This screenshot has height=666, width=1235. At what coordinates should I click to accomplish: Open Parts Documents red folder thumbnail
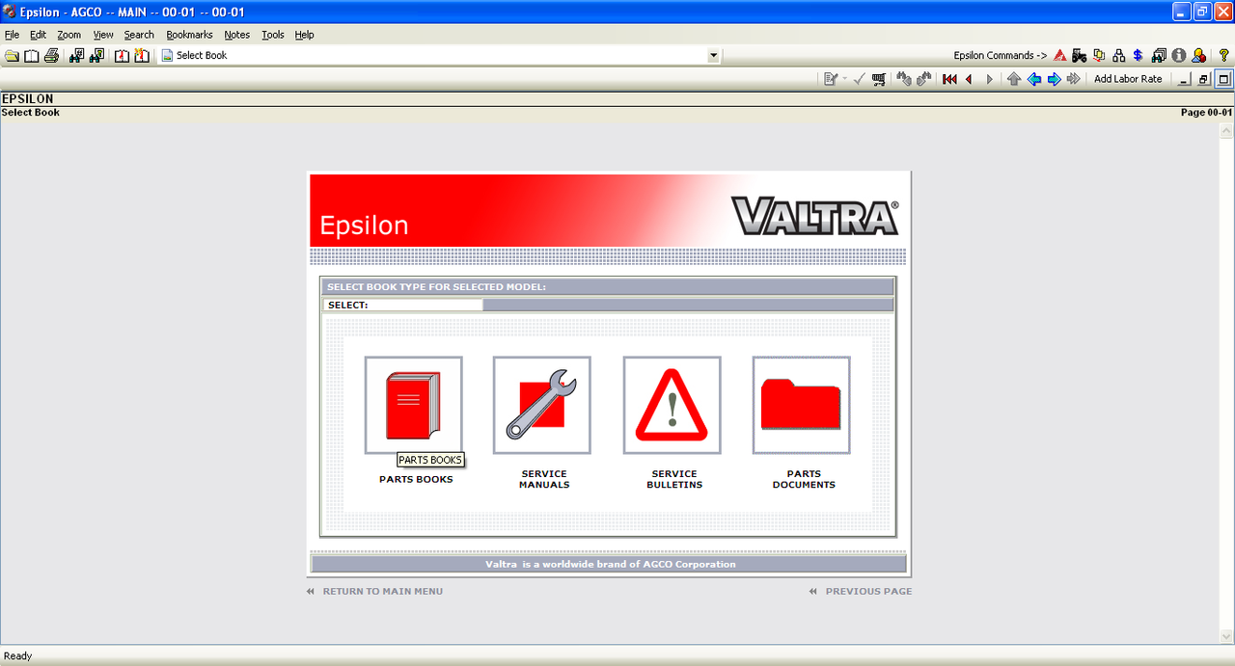801,405
